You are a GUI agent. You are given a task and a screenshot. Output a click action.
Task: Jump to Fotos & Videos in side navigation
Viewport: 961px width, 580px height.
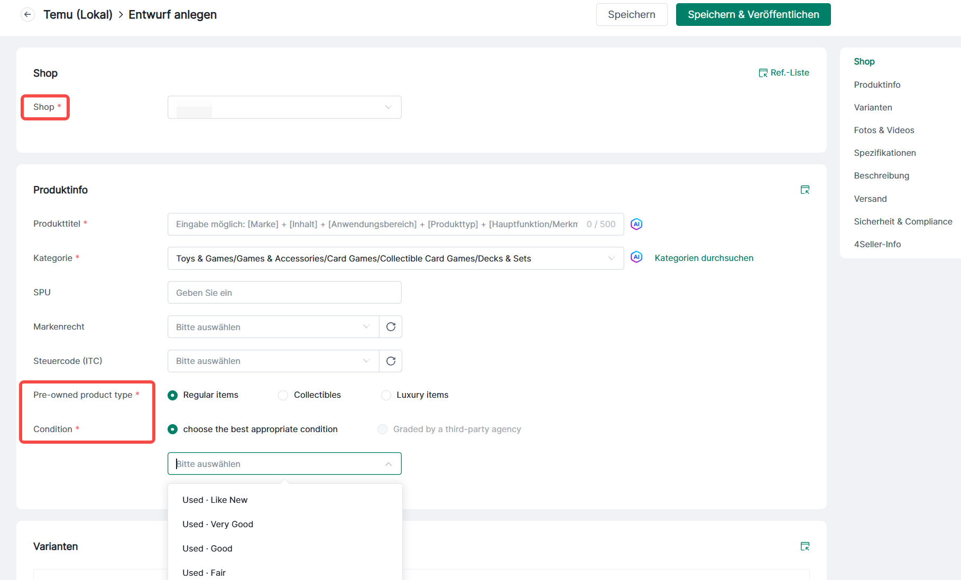click(x=884, y=130)
